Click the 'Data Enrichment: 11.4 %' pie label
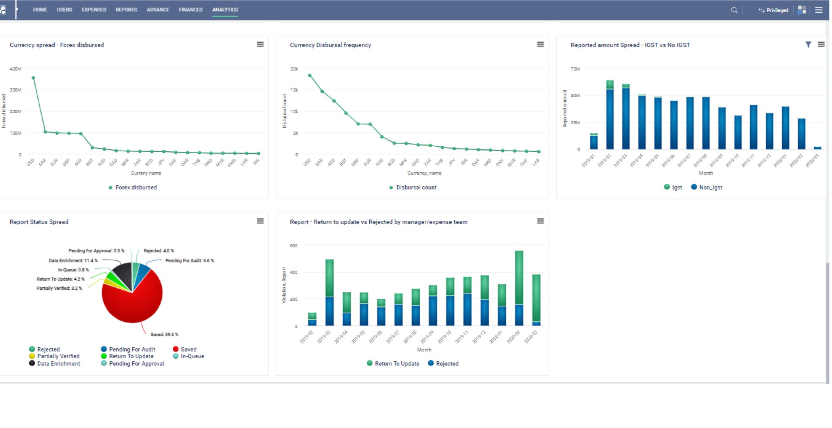The width and height of the screenshot is (832, 428). (73, 260)
